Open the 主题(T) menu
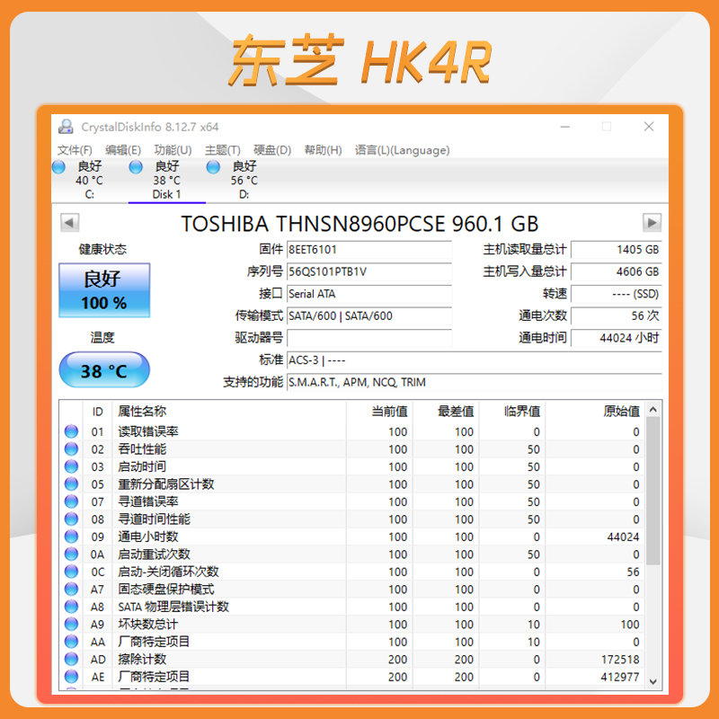The image size is (719, 719). coord(222,150)
